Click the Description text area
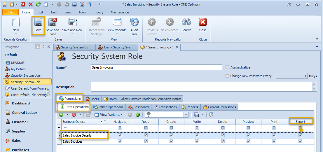 (x=201, y=87)
